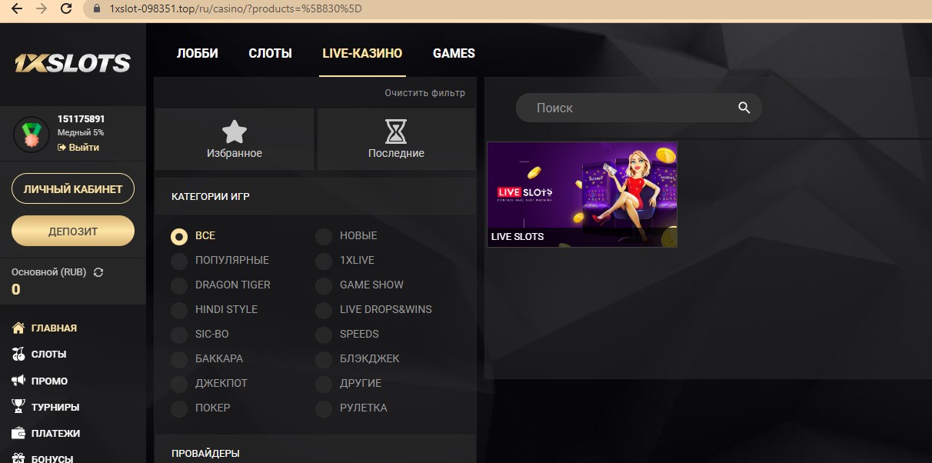Click the Выйти logout link
Viewport: 932px width, 463px height.
(78, 147)
